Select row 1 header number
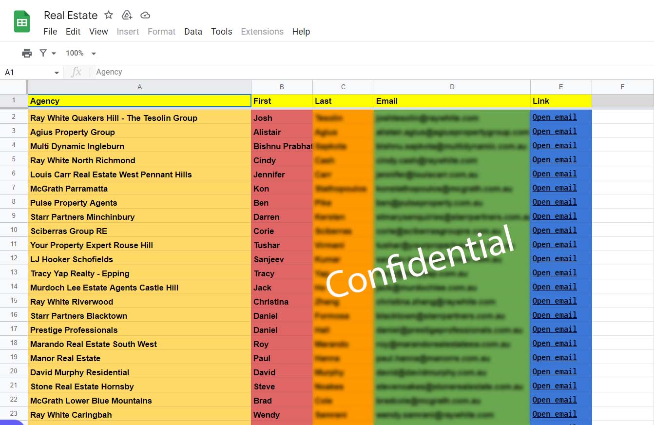The image size is (654, 425). (x=14, y=100)
